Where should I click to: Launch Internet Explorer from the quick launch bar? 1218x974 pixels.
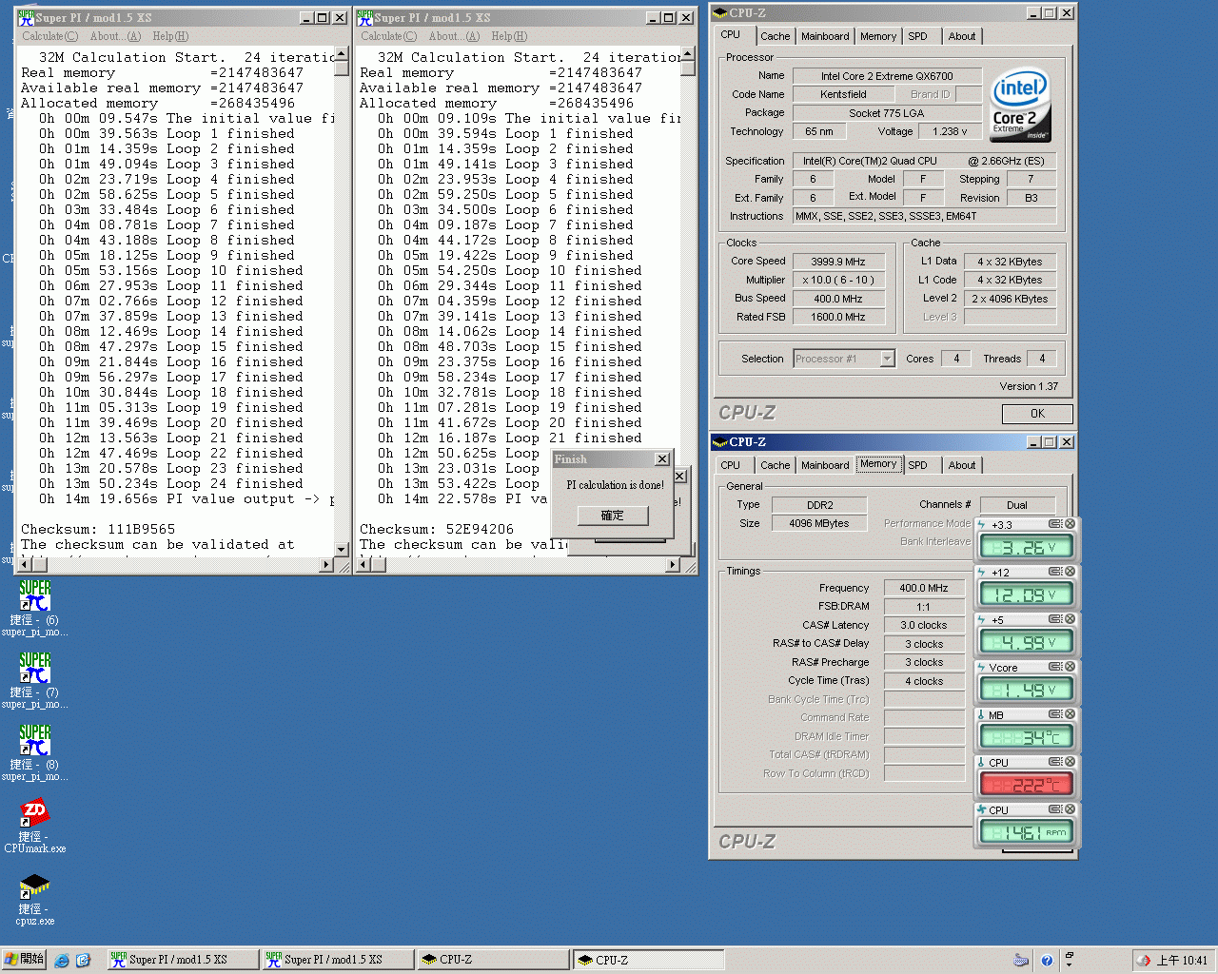point(62,961)
